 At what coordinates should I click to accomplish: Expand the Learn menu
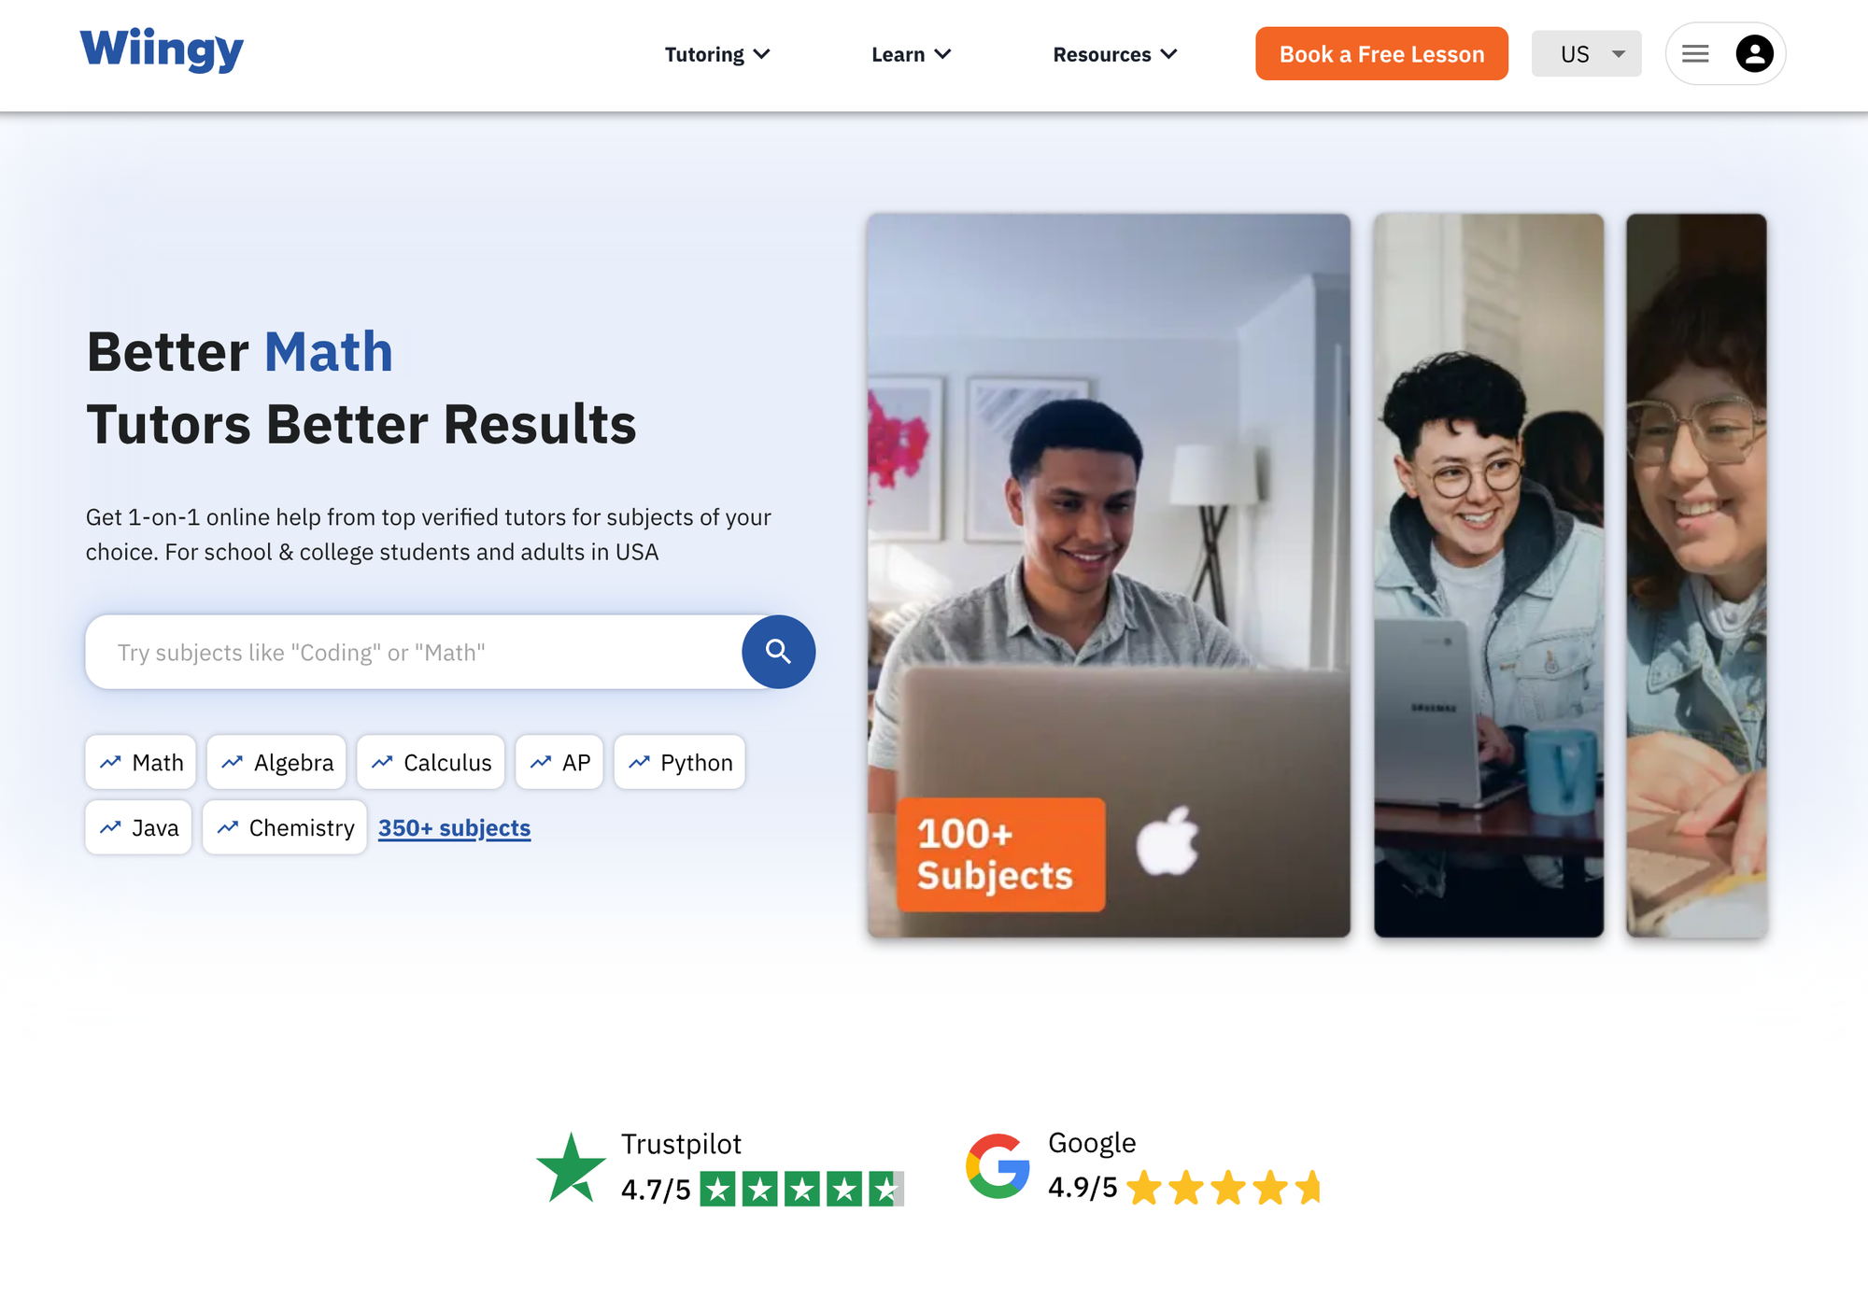(911, 54)
